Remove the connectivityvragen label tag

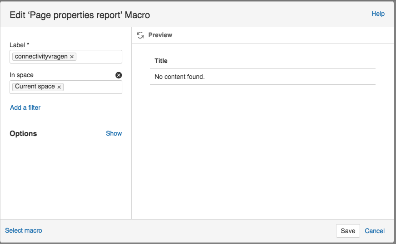[72, 57]
